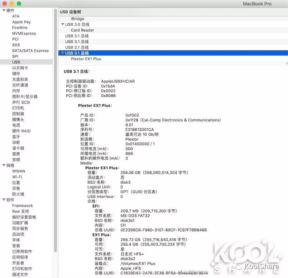Open 启动项 in the sidebar
Screen dimensions: 288x278
click(x=18, y=234)
